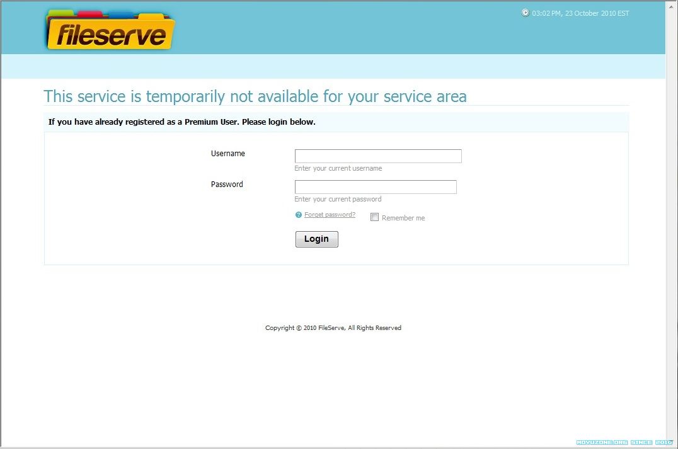Viewport: 678px width, 449px height.
Task: Click the Copyright 2010 FileServe footer
Action: pos(333,328)
